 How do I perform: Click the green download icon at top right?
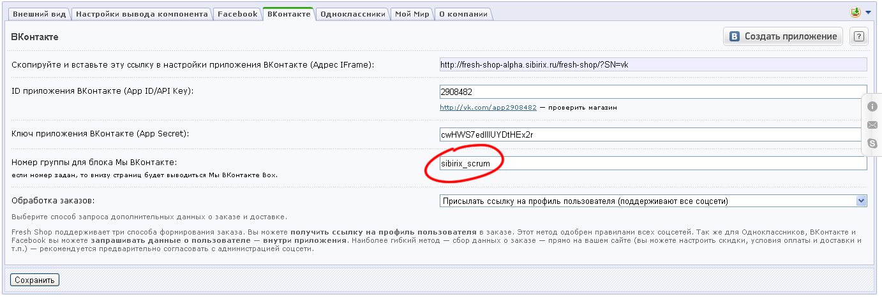[856, 12]
